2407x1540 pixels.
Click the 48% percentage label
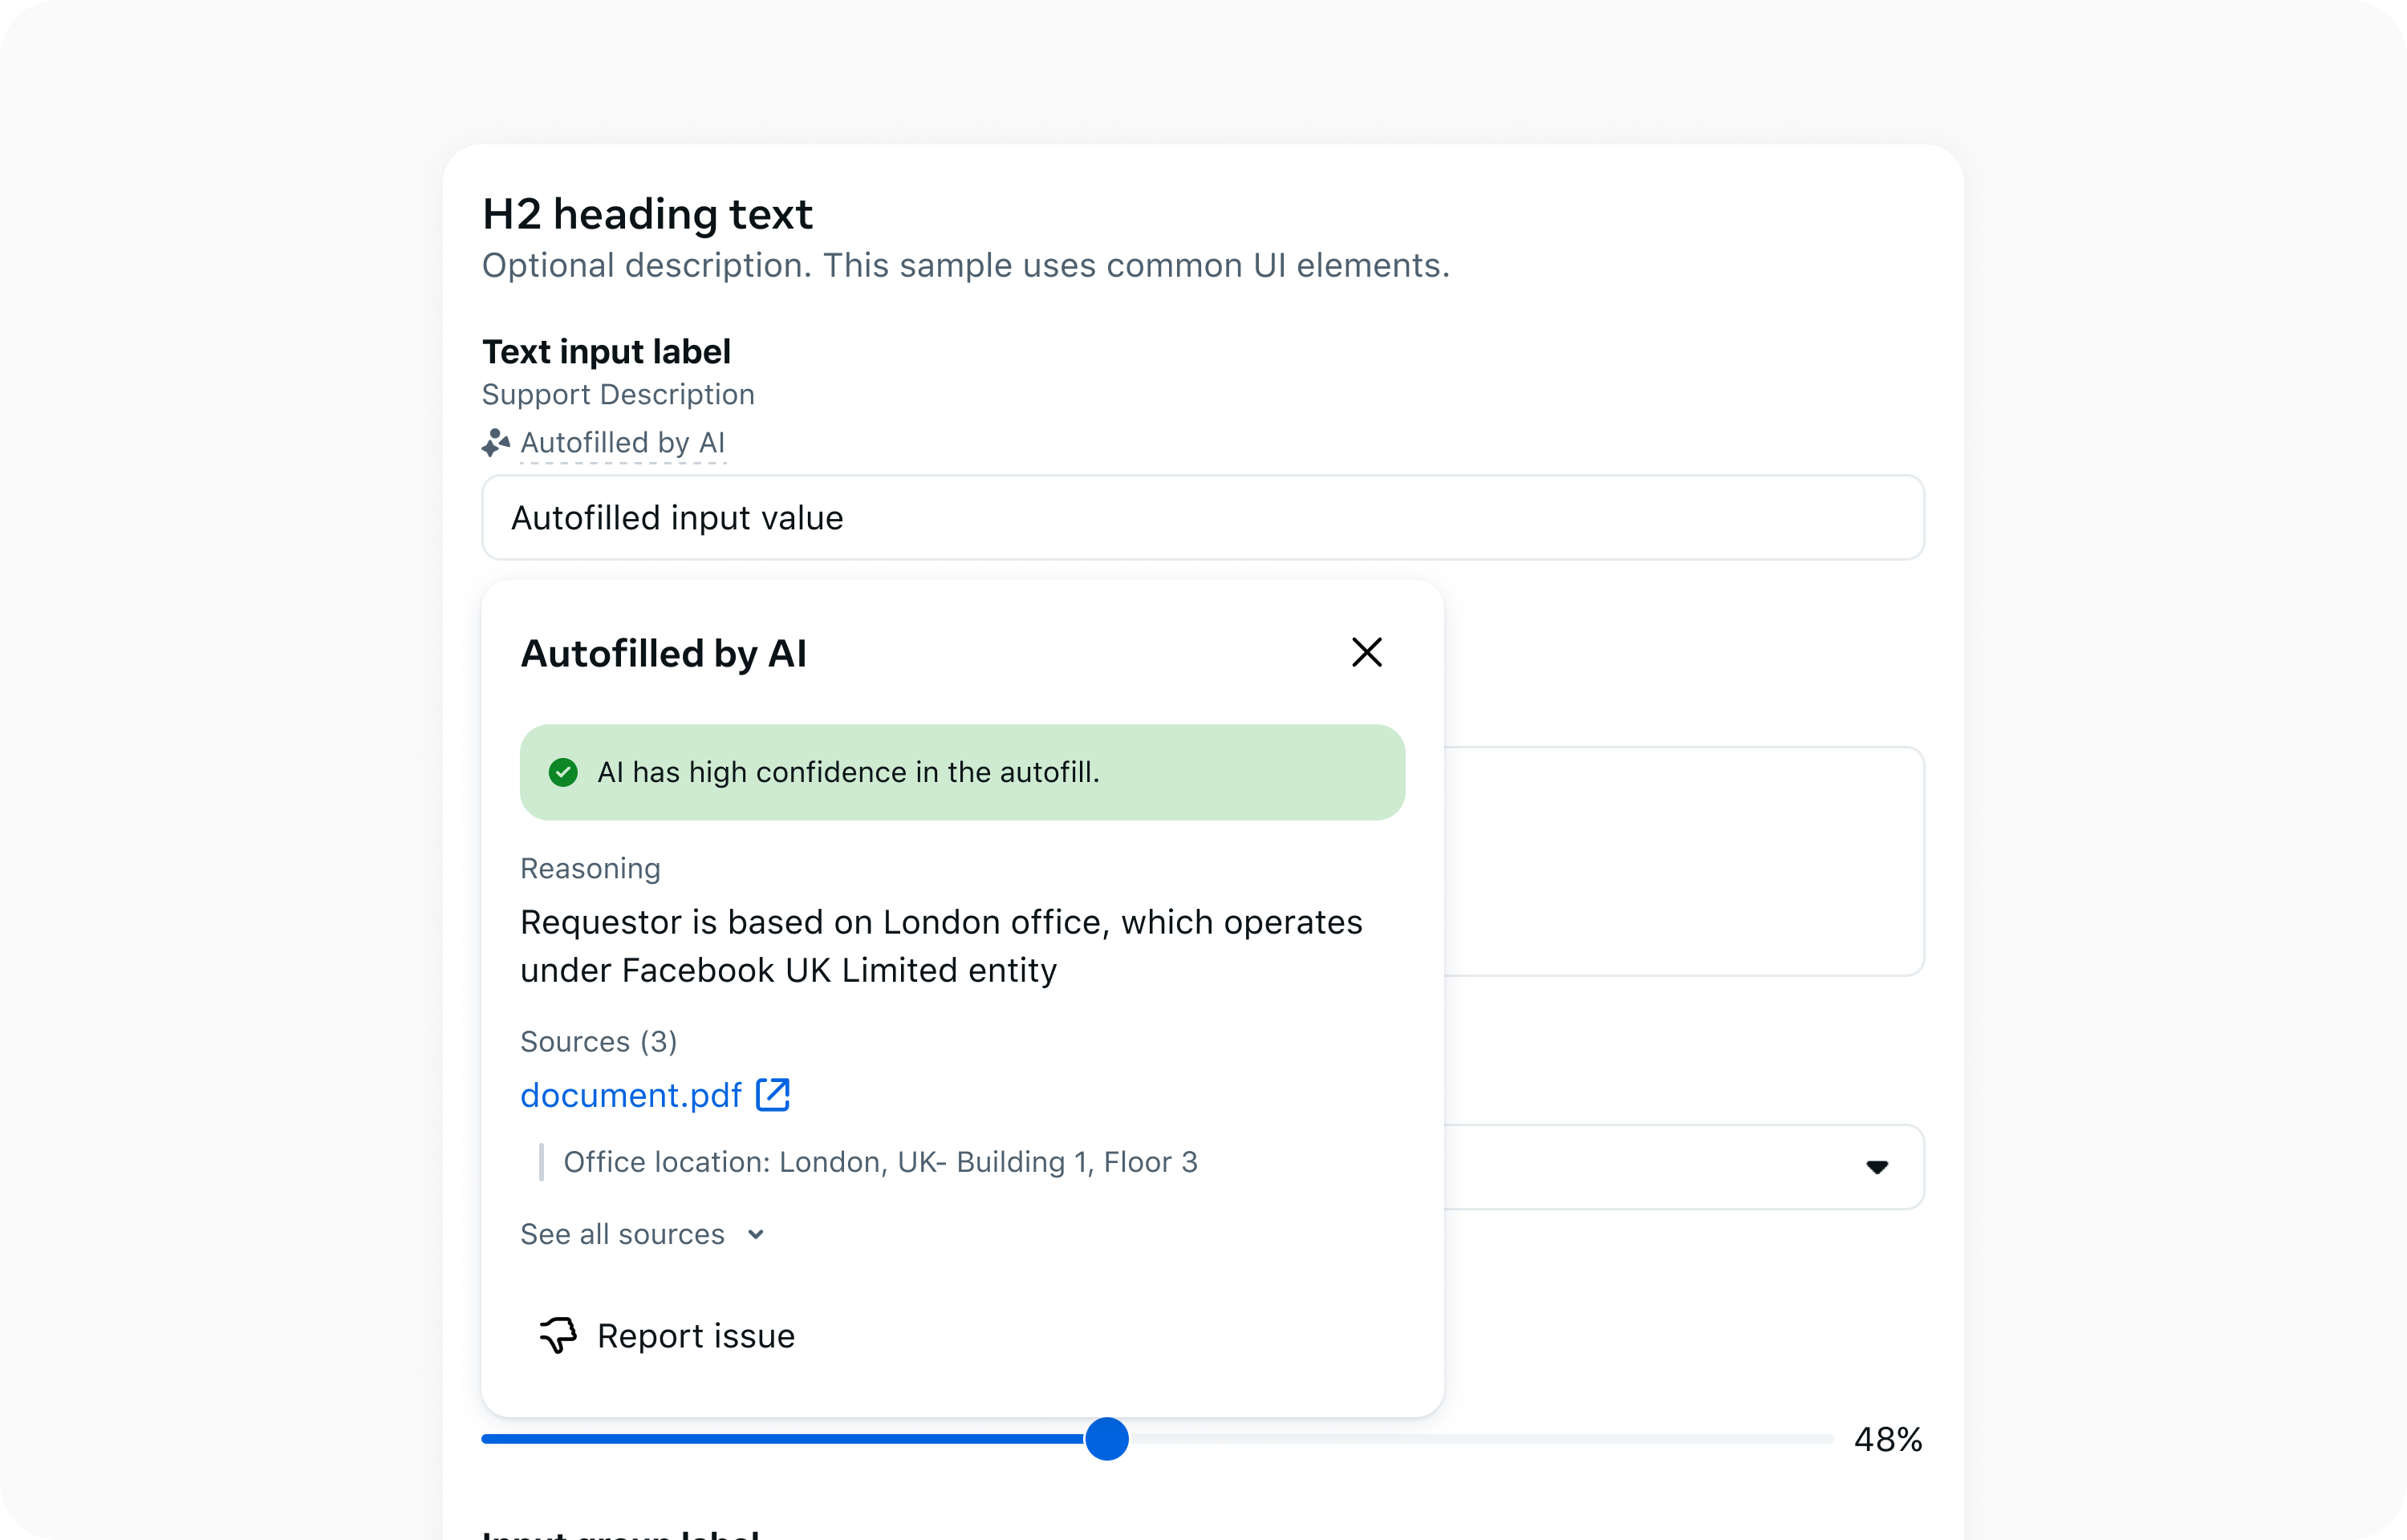pos(1887,1438)
